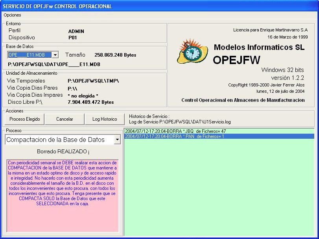
Task: Click the 'Modelos Informaticos SL' heading
Action: click(259, 47)
